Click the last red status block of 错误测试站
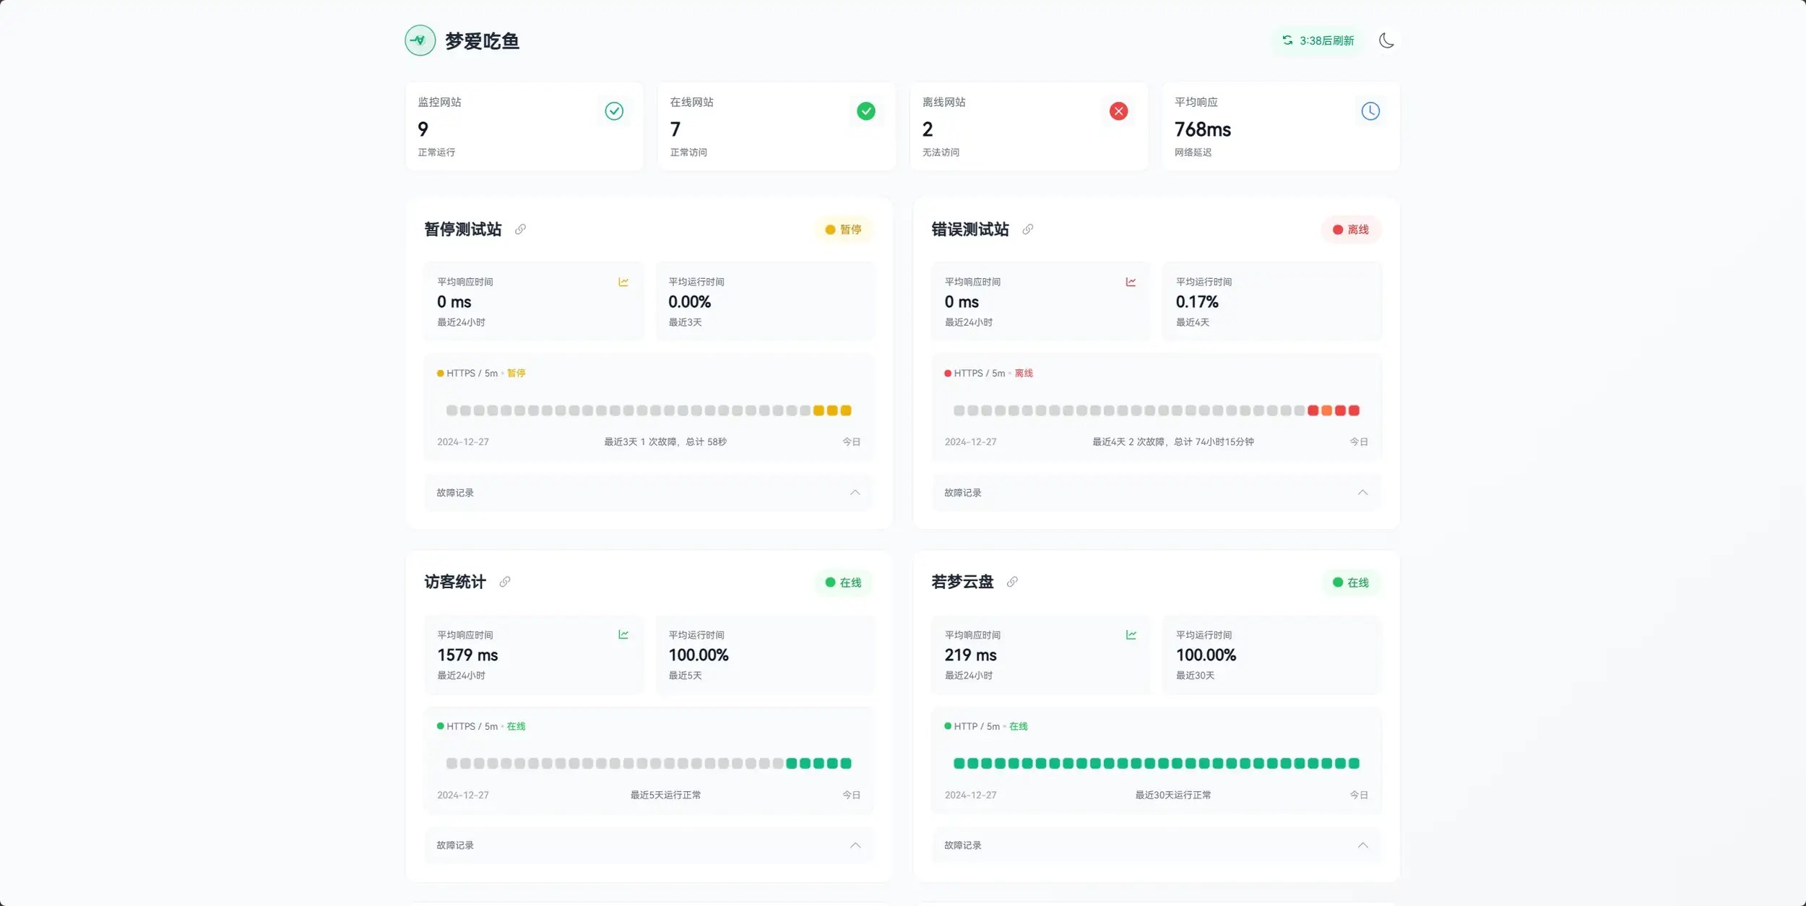 coord(1354,410)
